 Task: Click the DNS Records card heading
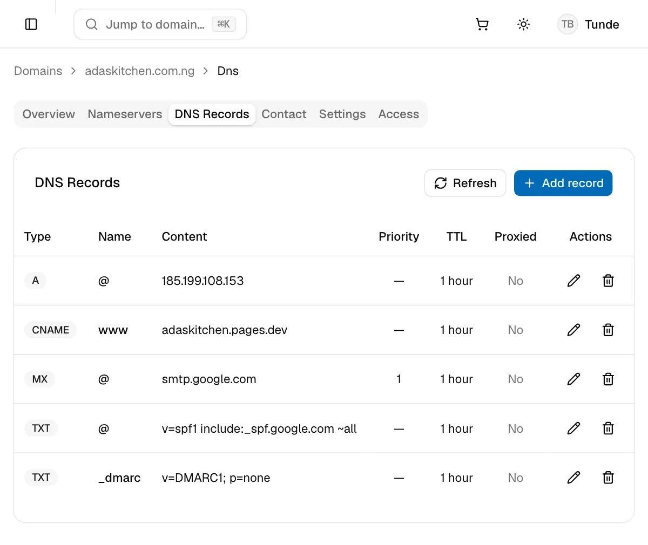(77, 182)
